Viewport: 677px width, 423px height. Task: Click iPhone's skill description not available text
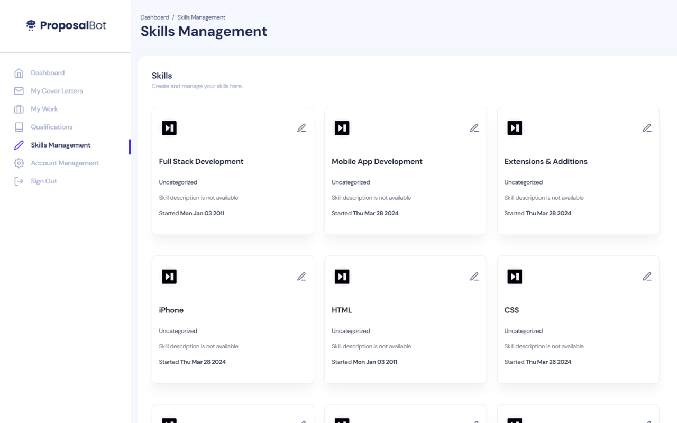pos(199,347)
